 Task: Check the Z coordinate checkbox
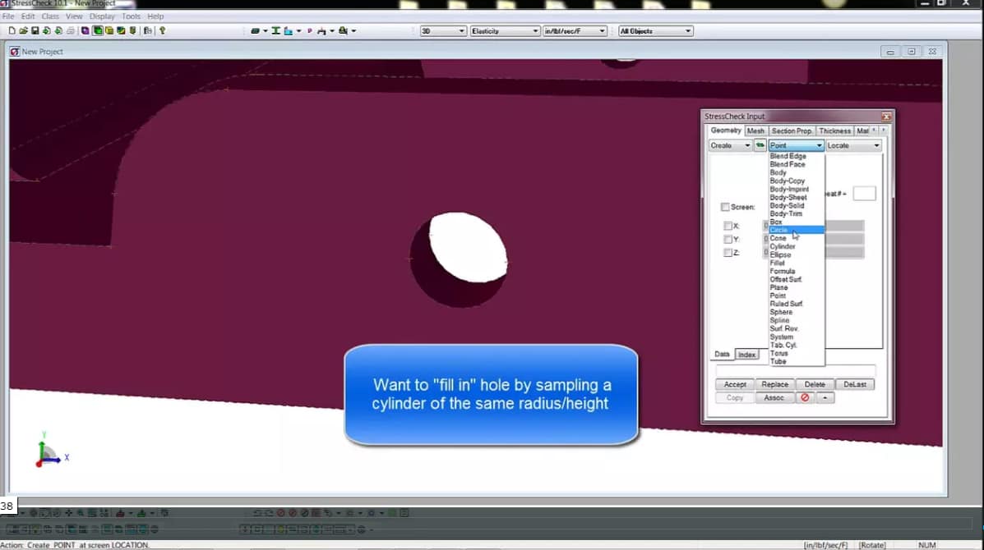tap(727, 252)
